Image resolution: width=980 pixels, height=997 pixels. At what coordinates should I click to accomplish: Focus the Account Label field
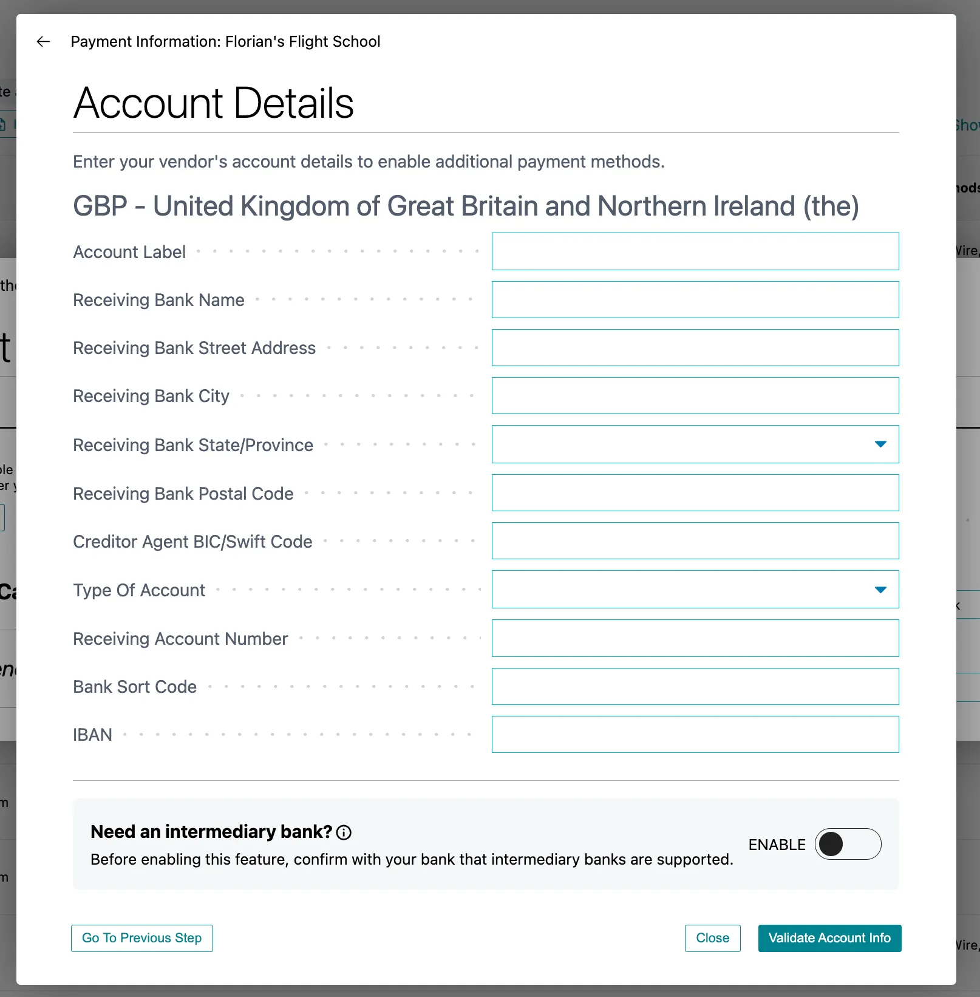(x=695, y=251)
